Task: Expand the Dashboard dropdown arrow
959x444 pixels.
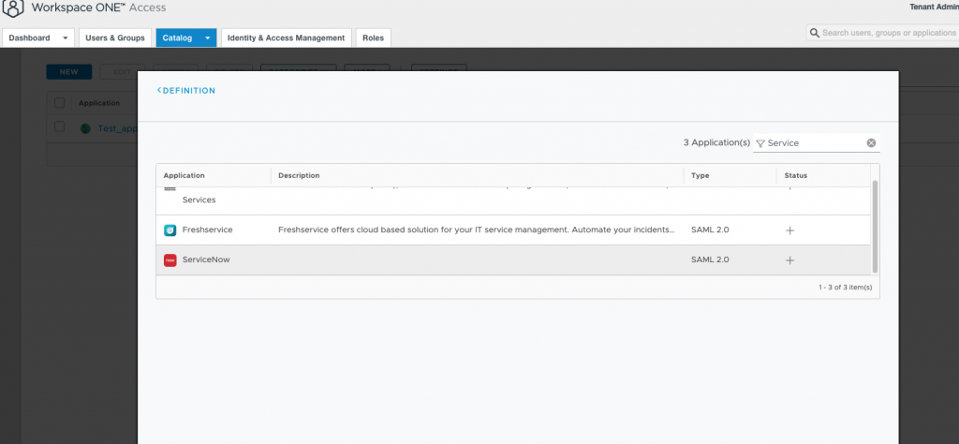Action: pos(65,38)
